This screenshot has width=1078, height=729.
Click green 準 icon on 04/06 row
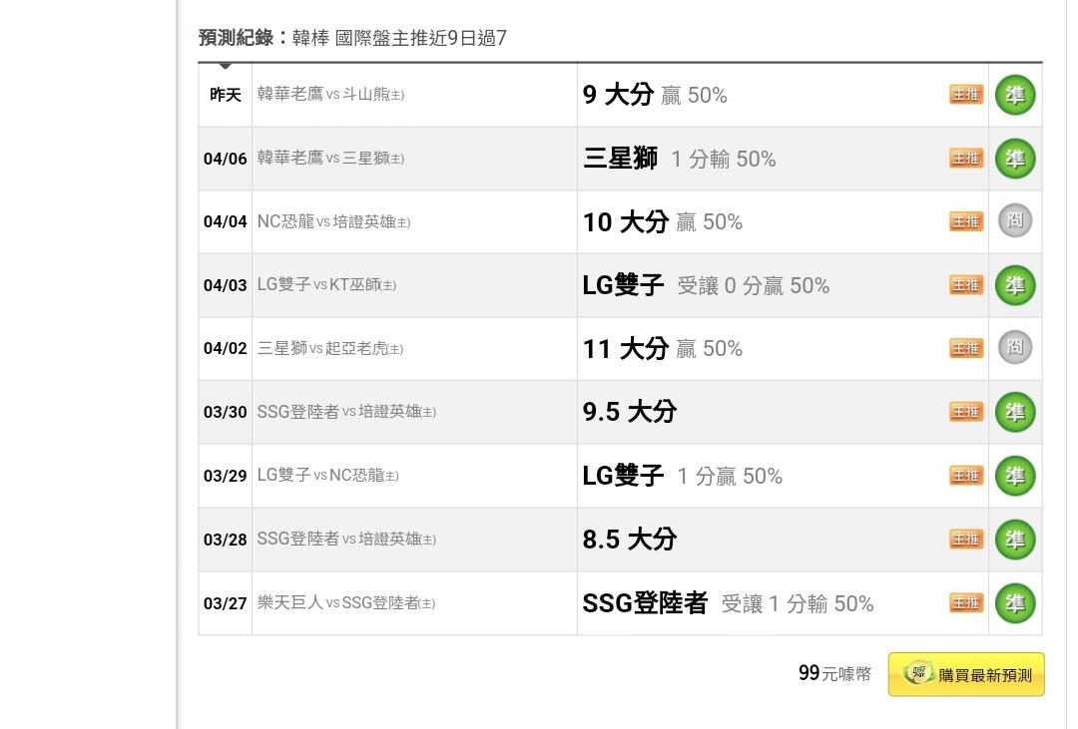[1015, 158]
